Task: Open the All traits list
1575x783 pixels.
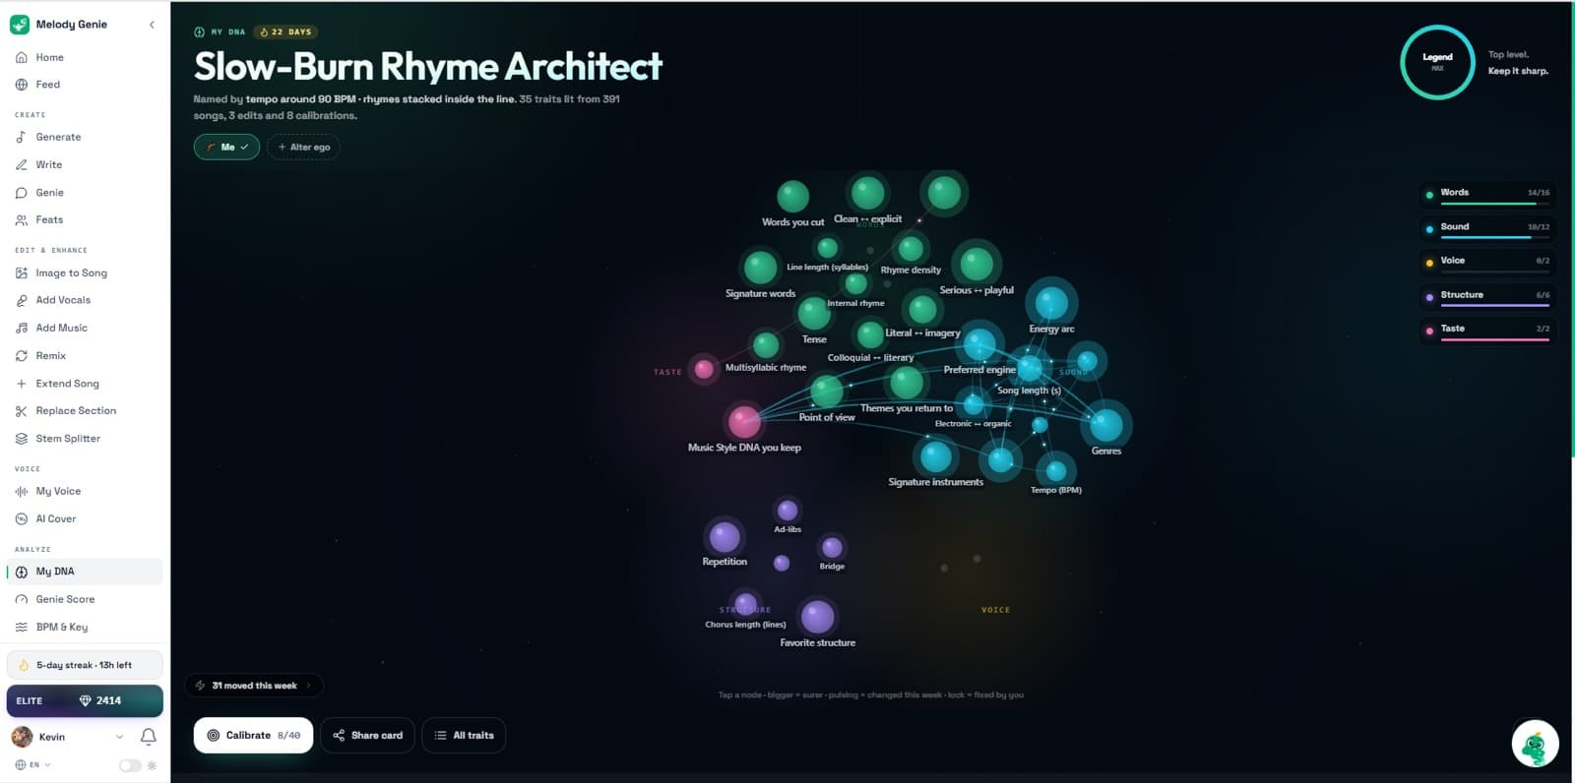Action: click(x=464, y=735)
